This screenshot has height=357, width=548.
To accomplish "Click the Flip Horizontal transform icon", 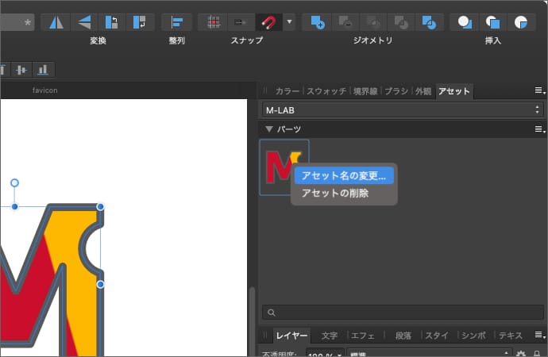I will [x=56, y=22].
